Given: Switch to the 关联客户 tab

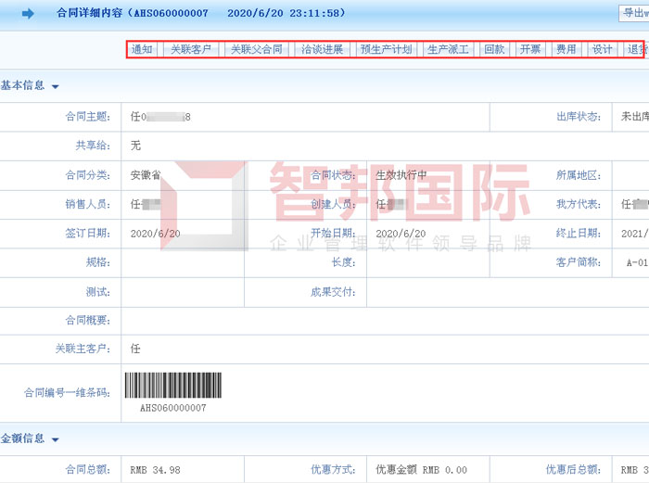Looking at the screenshot, I should click(x=191, y=50).
